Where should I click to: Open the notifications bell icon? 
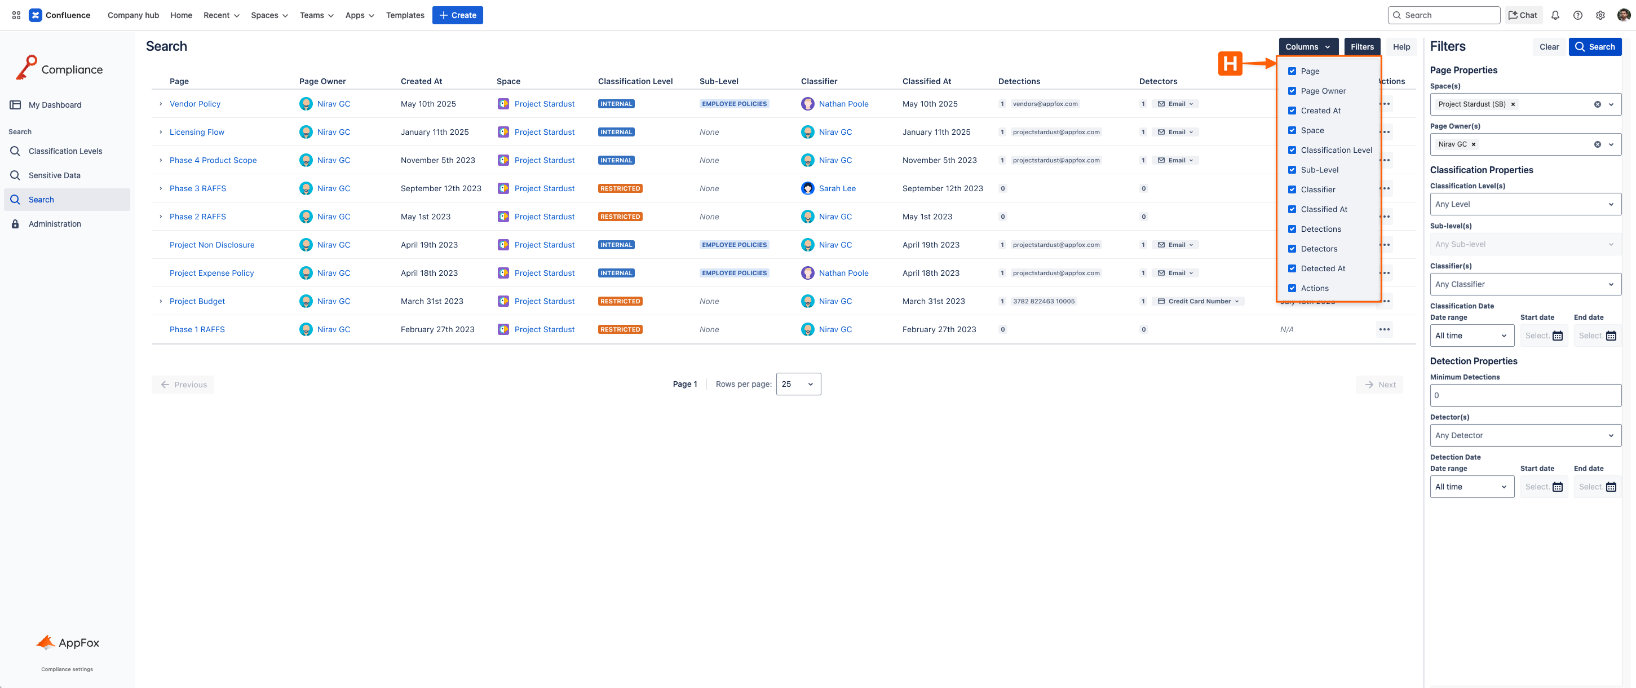point(1555,15)
